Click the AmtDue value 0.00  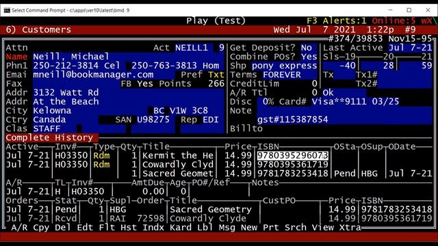coord(153,191)
